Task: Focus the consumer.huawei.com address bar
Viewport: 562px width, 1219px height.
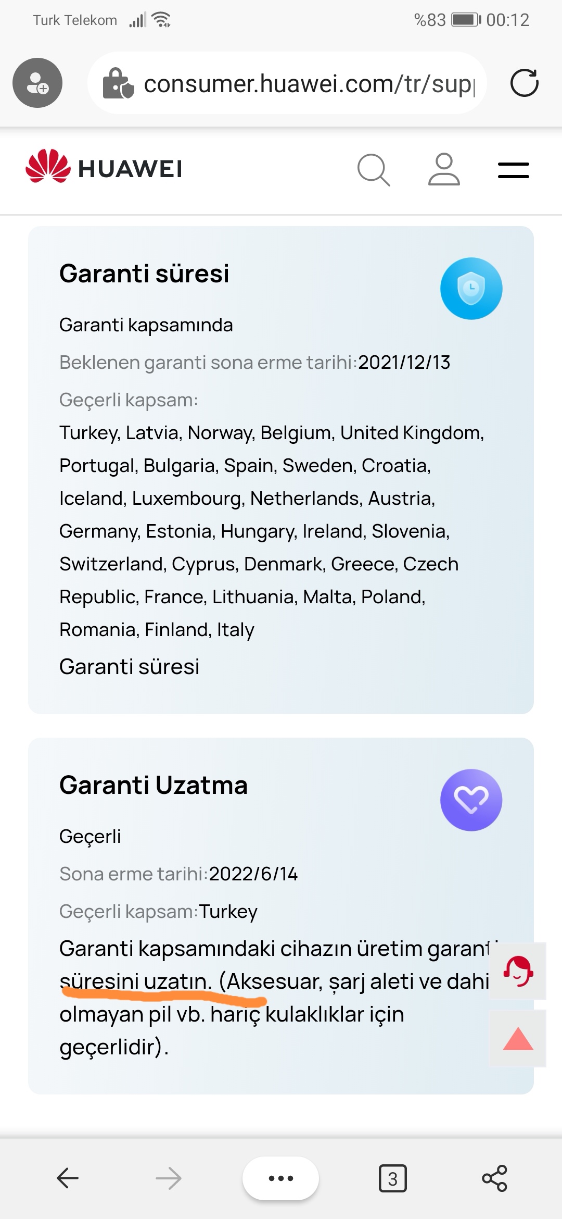Action: tap(287, 83)
